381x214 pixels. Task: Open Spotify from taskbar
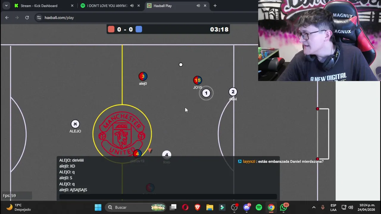(259, 207)
